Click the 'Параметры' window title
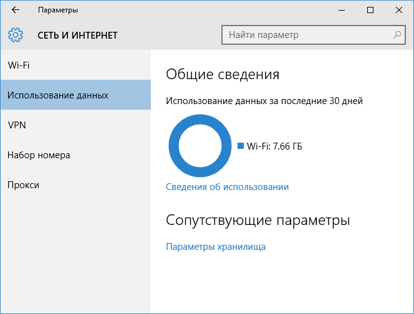 coord(58,10)
